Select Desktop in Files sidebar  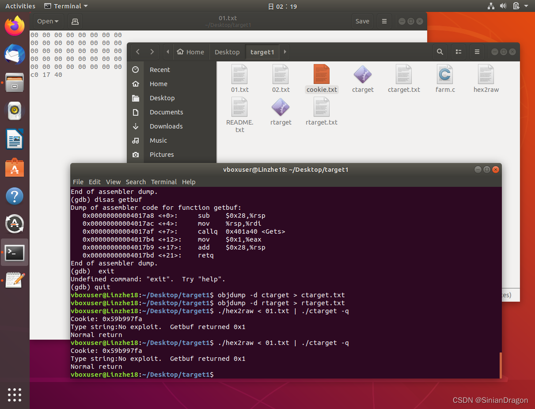coord(172,98)
